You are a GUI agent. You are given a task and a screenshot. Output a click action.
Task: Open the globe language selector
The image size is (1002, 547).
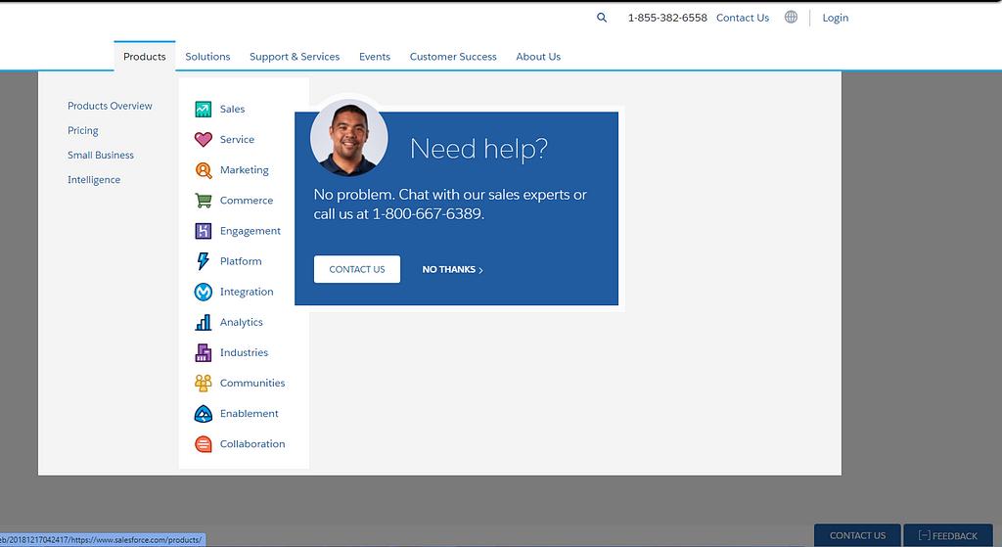coord(791,18)
